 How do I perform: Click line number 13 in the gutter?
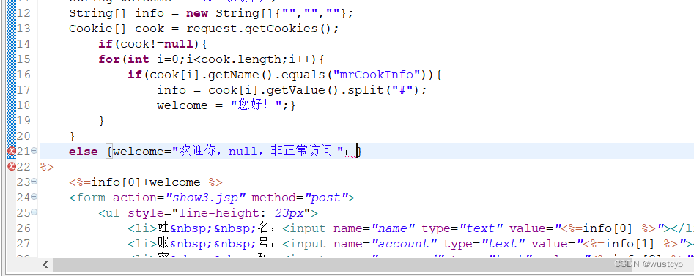tap(23, 29)
